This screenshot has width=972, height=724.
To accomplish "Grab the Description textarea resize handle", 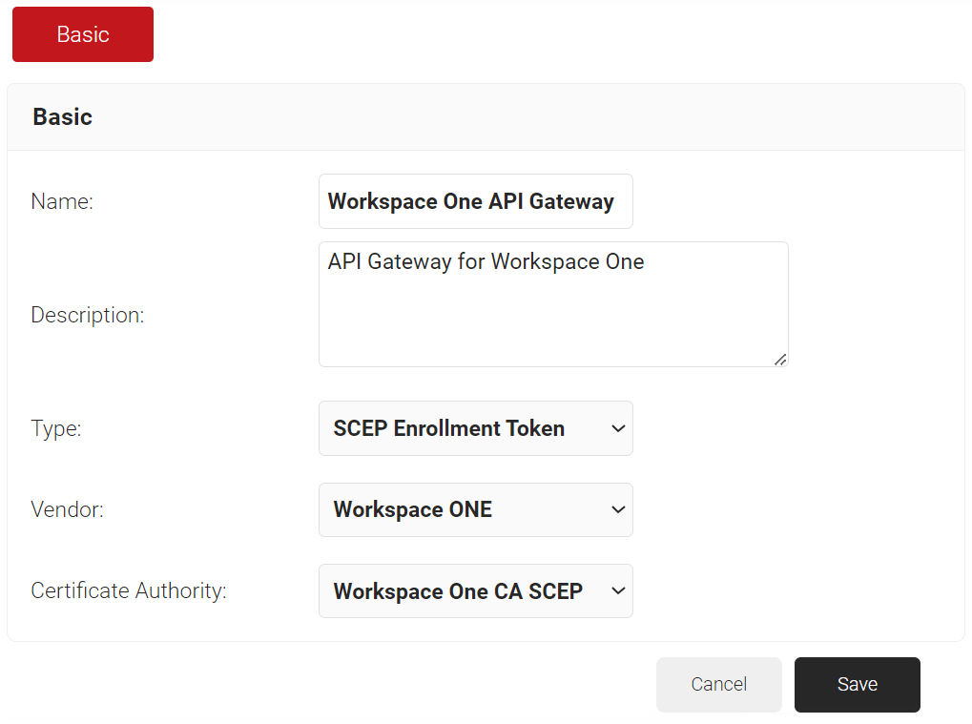I will [780, 360].
